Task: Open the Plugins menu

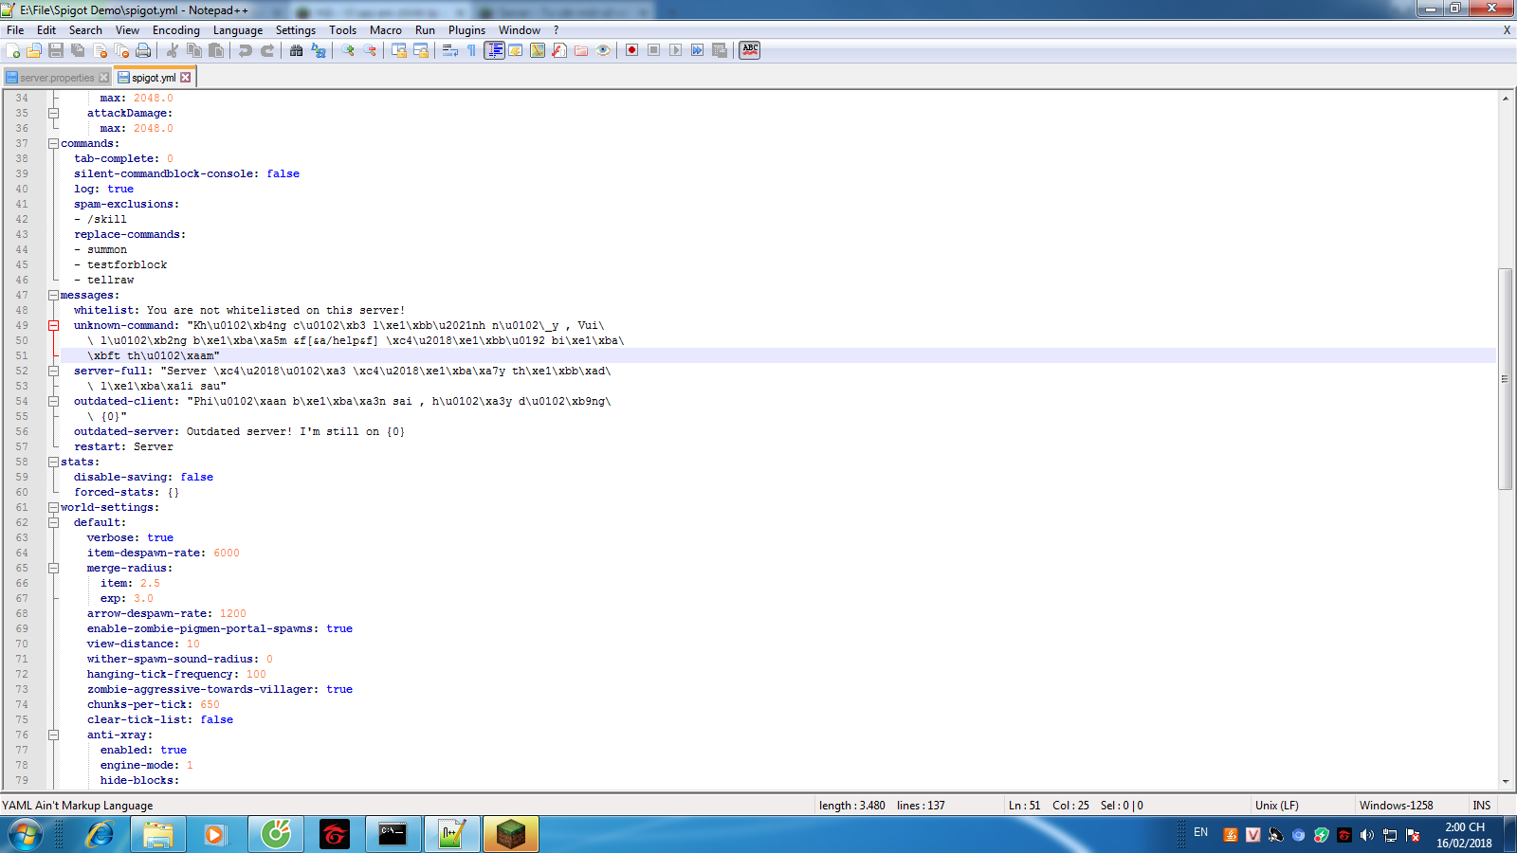Action: pos(466,30)
